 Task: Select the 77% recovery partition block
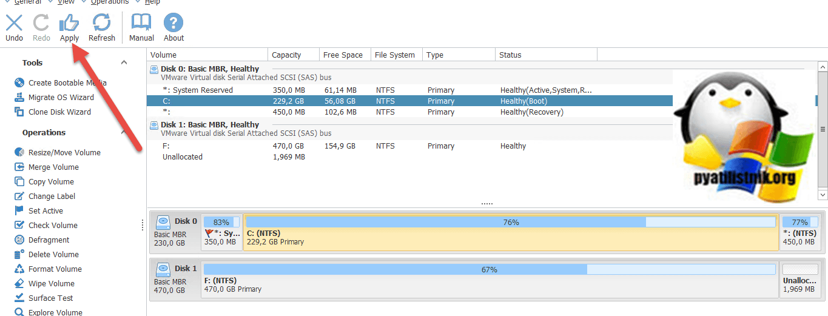pyautogui.click(x=800, y=232)
